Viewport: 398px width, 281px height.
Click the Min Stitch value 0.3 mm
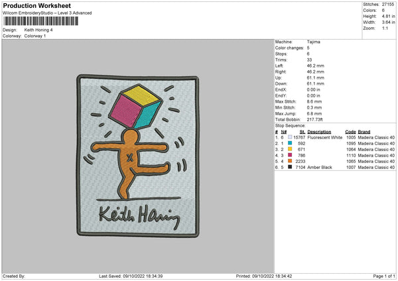314,107
